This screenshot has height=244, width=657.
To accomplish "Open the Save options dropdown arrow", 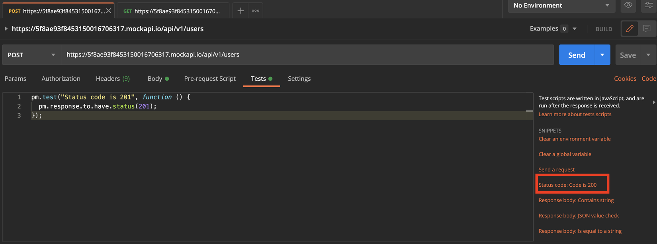I will [648, 55].
